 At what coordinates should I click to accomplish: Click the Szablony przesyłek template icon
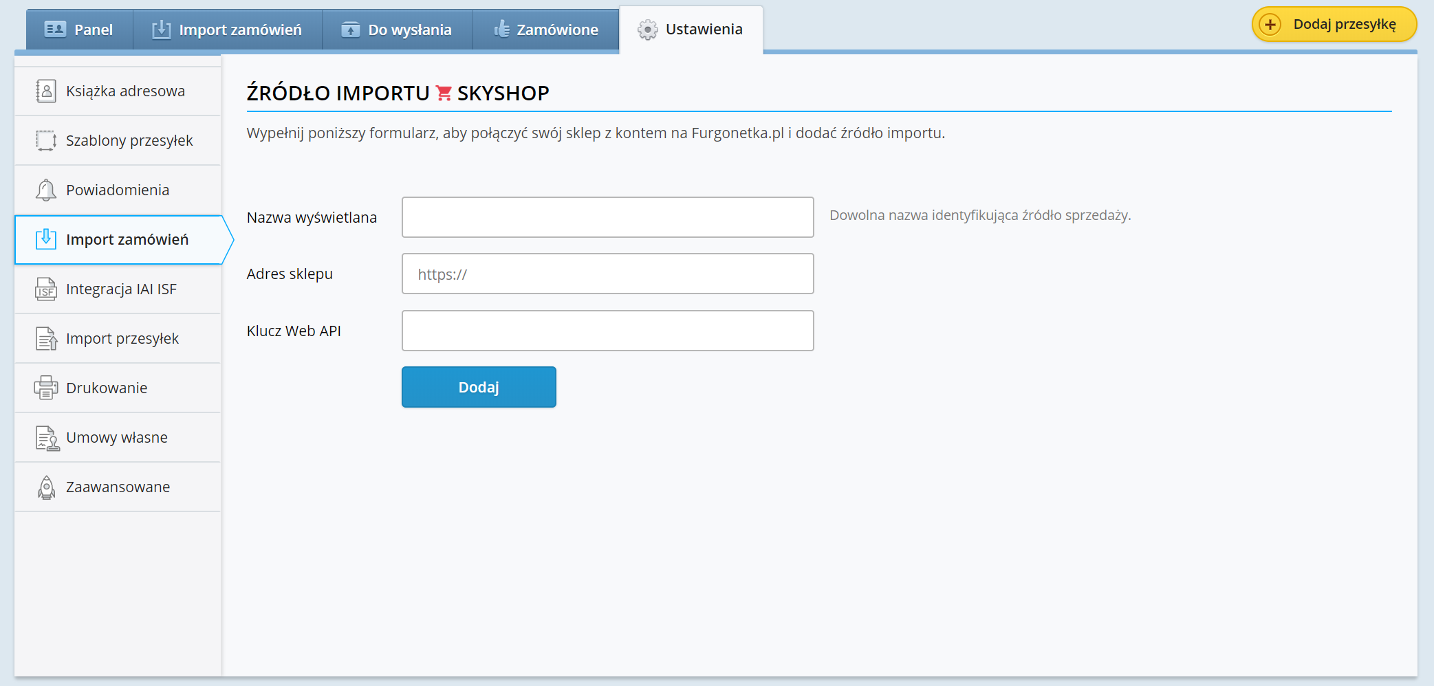46,140
